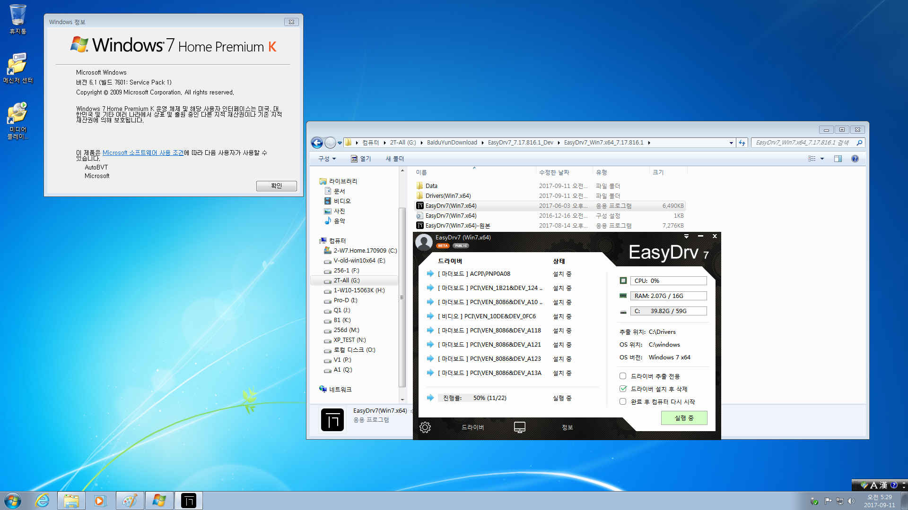This screenshot has width=908, height=510.
Task: Click the green '실행 중' button
Action: tap(684, 418)
